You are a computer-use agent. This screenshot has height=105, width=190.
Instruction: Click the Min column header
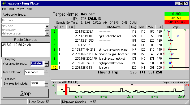tap(142, 27)
